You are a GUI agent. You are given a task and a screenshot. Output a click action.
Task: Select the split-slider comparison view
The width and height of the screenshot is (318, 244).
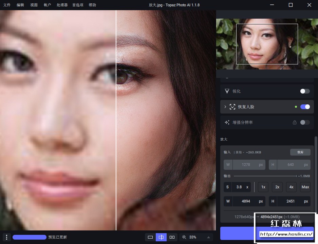point(161,237)
